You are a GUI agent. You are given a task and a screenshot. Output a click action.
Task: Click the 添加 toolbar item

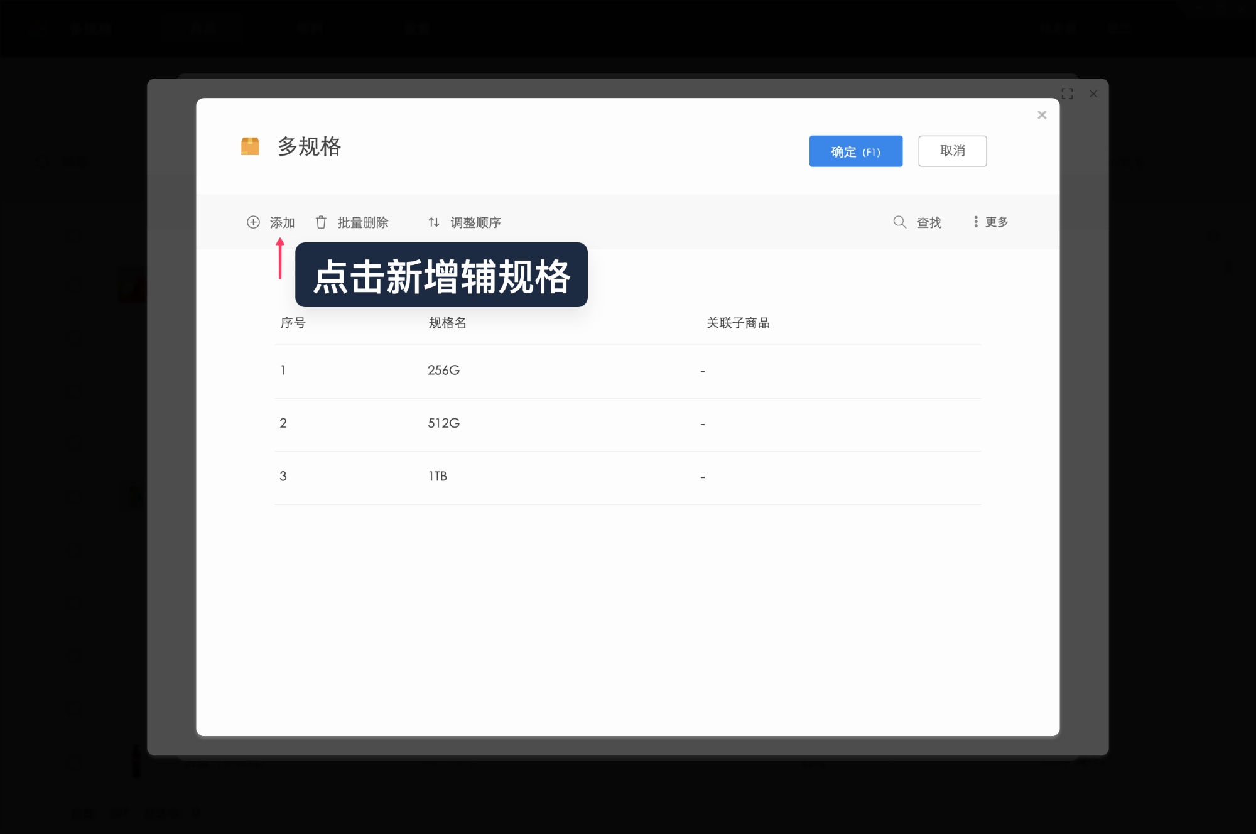pos(283,222)
